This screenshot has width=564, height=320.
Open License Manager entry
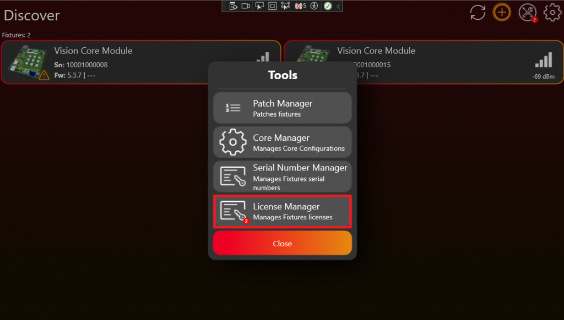pyautogui.click(x=282, y=212)
